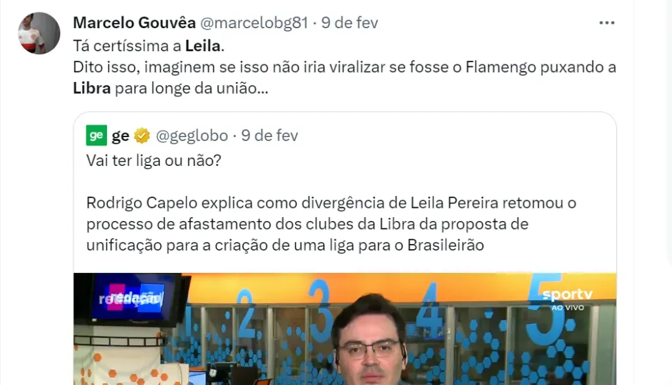Play the sportv video thumbnail

[345, 329]
